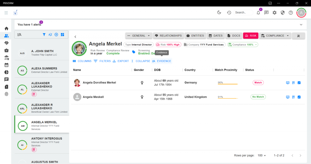Open the chat messages icon
311x164 pixels.
(266, 12)
